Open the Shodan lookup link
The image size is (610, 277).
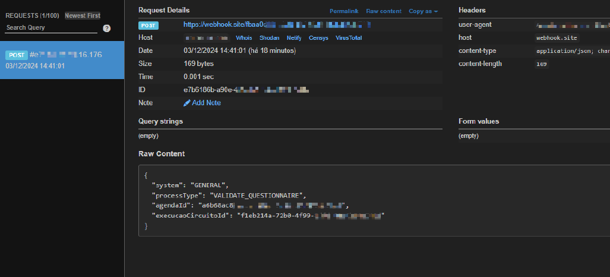[x=269, y=38]
